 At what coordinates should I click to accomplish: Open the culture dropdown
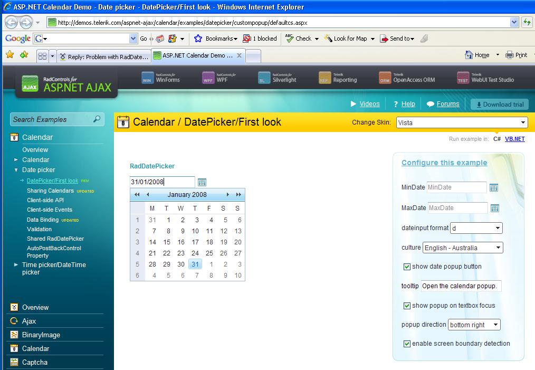click(463, 248)
